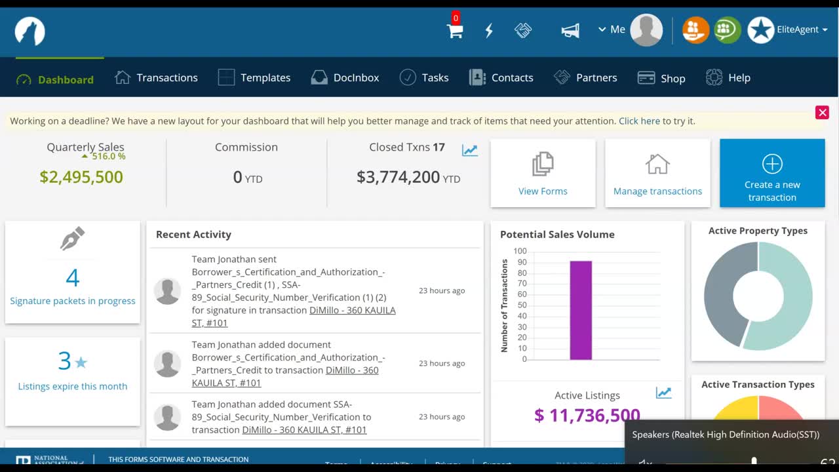The height and width of the screenshot is (472, 839).
Task: Click the purple Potential Sales Volume bar
Action: [581, 310]
